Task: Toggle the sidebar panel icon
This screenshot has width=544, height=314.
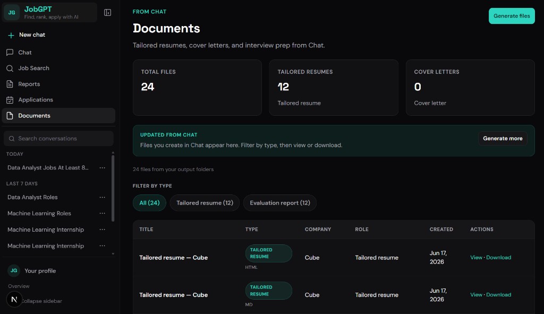Action: [107, 13]
